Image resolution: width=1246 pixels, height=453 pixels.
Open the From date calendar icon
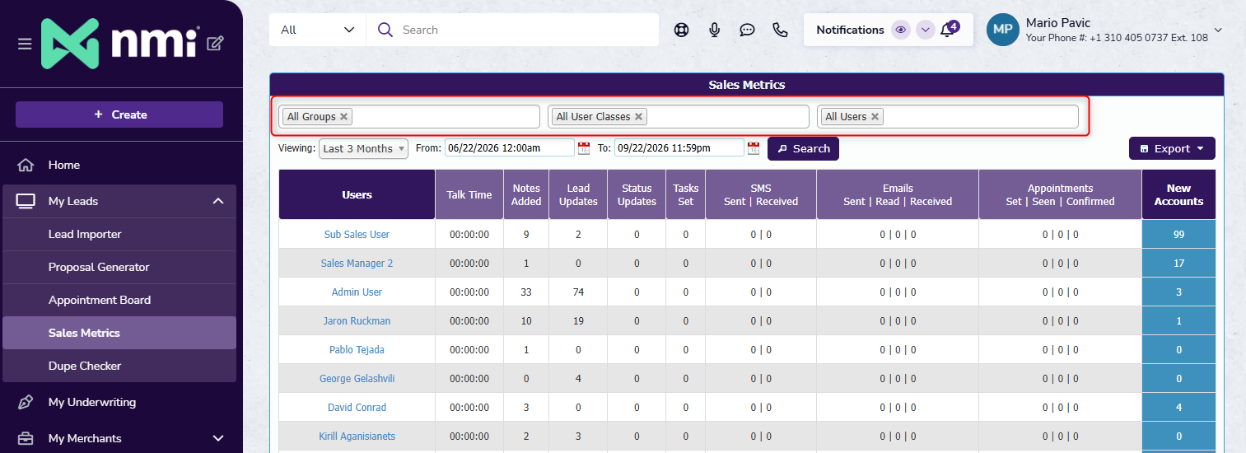click(x=584, y=148)
